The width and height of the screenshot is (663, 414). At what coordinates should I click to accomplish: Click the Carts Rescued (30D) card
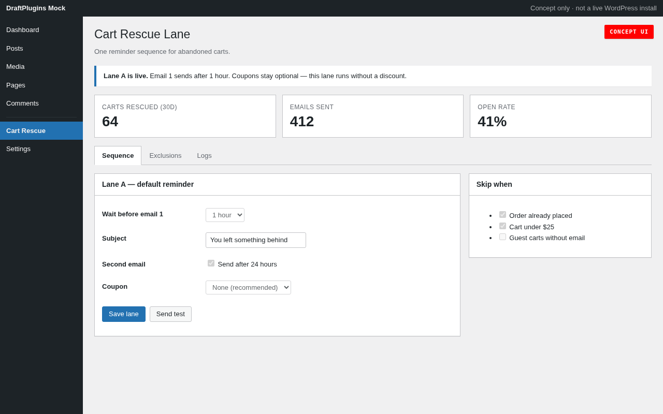185,116
